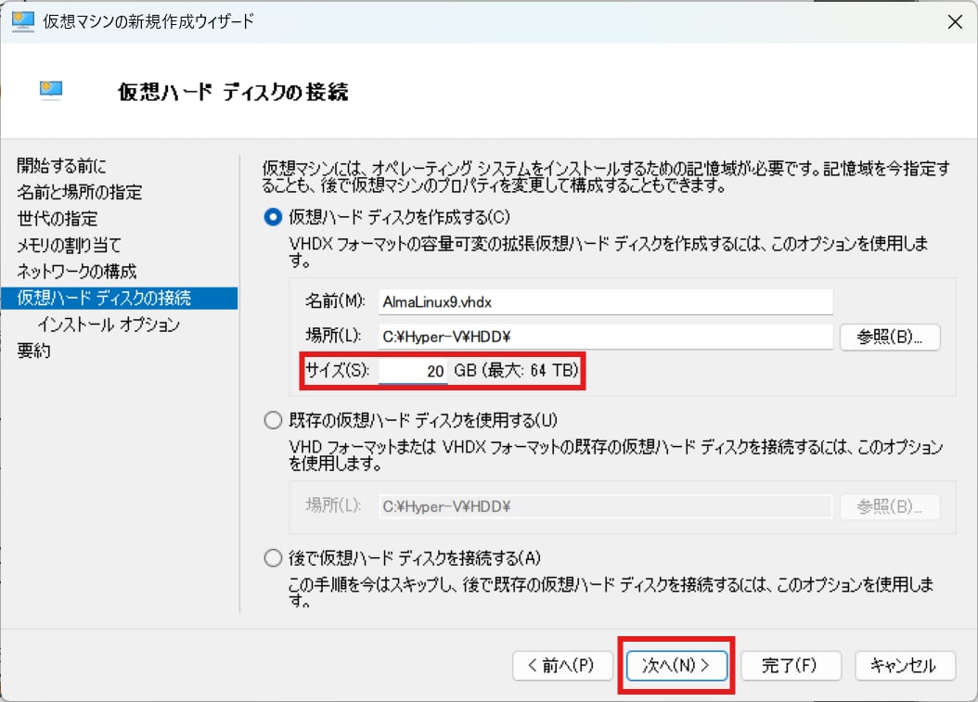Click the 完了(F) finish button
This screenshot has height=702, width=978.
coord(791,665)
